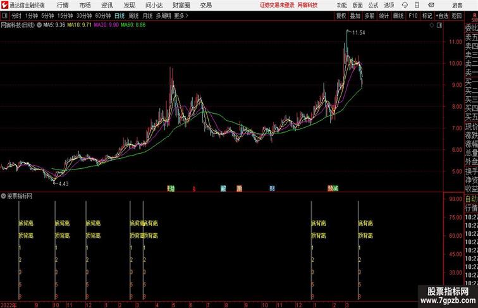Open the F10 company info
The image size is (478, 308).
(x=413, y=16)
